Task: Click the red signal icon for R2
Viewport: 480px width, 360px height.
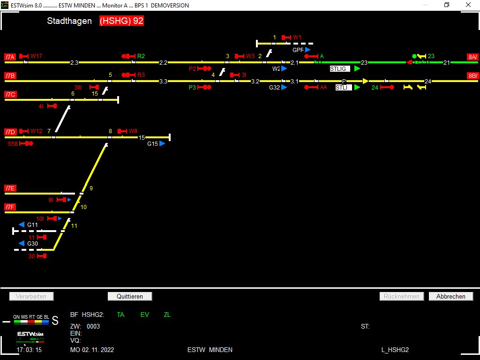Action: click(x=128, y=56)
